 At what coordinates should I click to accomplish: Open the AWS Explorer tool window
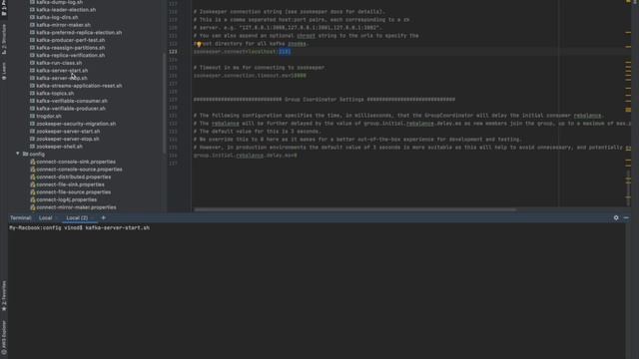pyautogui.click(x=4, y=337)
